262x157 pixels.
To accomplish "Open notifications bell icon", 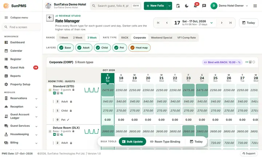I will pyautogui.click(x=195, y=6).
